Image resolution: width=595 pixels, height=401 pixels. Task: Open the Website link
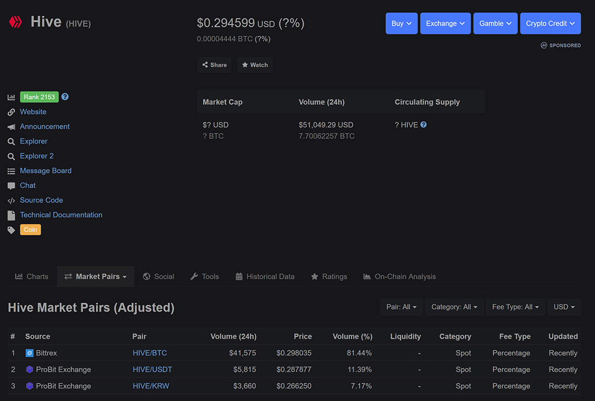[33, 112]
